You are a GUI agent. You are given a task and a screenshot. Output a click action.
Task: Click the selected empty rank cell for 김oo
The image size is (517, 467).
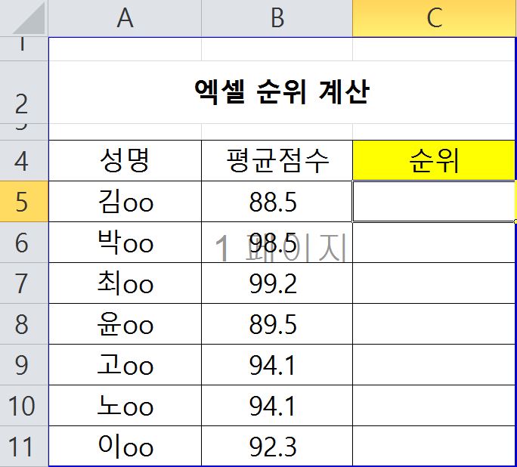tap(434, 201)
